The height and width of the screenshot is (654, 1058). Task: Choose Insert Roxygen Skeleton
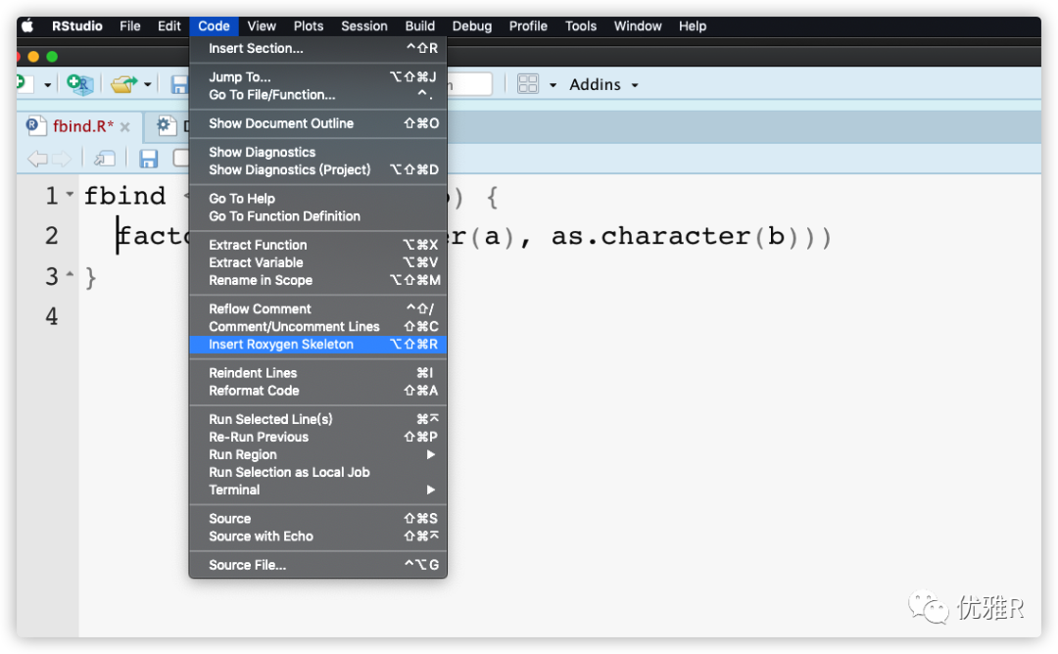[317, 345]
